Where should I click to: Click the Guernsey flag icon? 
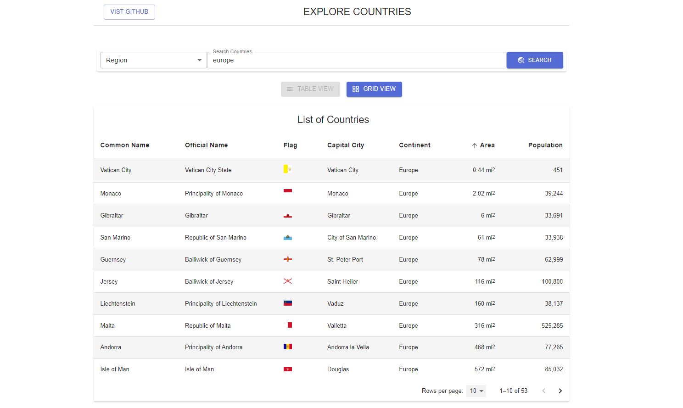coord(288,259)
